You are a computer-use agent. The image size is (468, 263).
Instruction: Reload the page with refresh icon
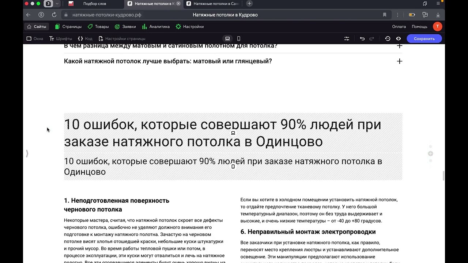tap(54, 15)
